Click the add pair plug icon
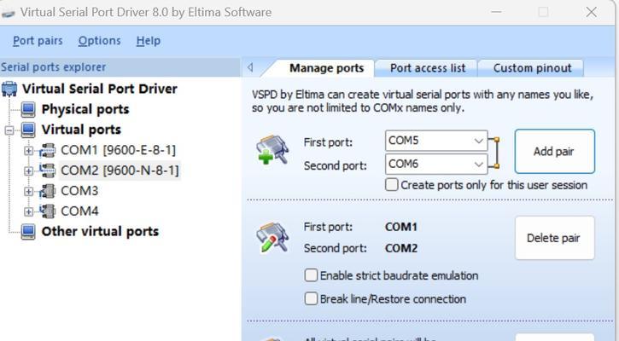The height and width of the screenshot is (341, 619). tap(272, 150)
